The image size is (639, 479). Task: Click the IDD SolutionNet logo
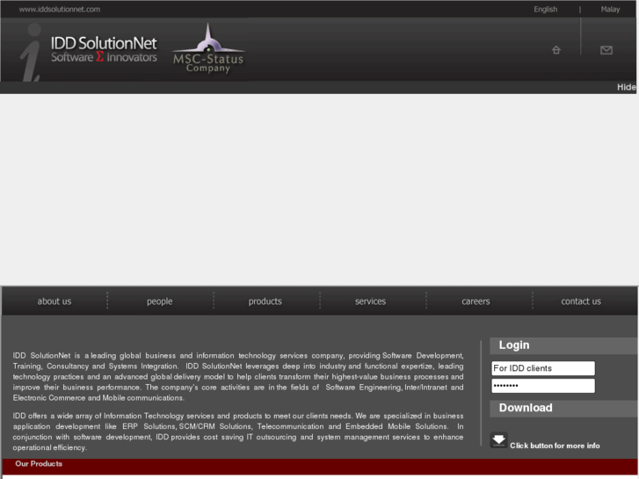[x=90, y=51]
